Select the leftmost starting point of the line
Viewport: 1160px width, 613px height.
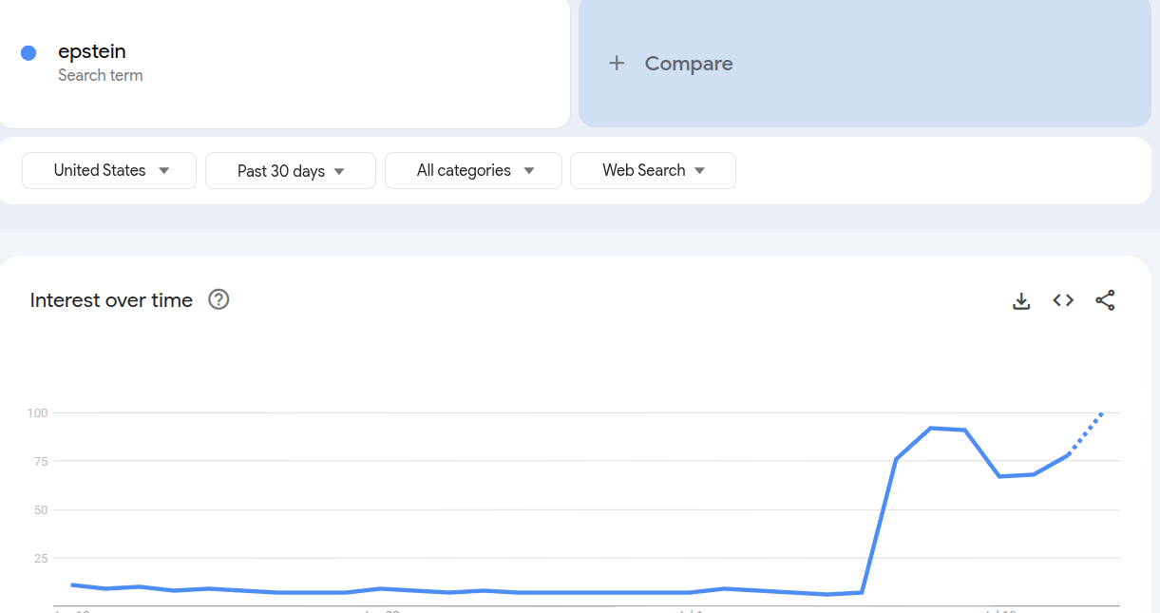tap(72, 584)
